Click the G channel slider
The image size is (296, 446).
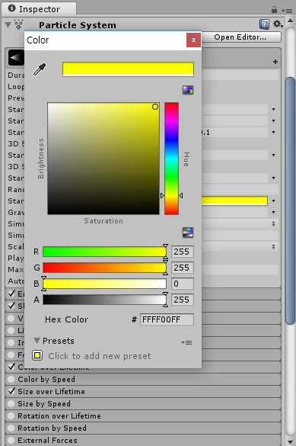104,268
